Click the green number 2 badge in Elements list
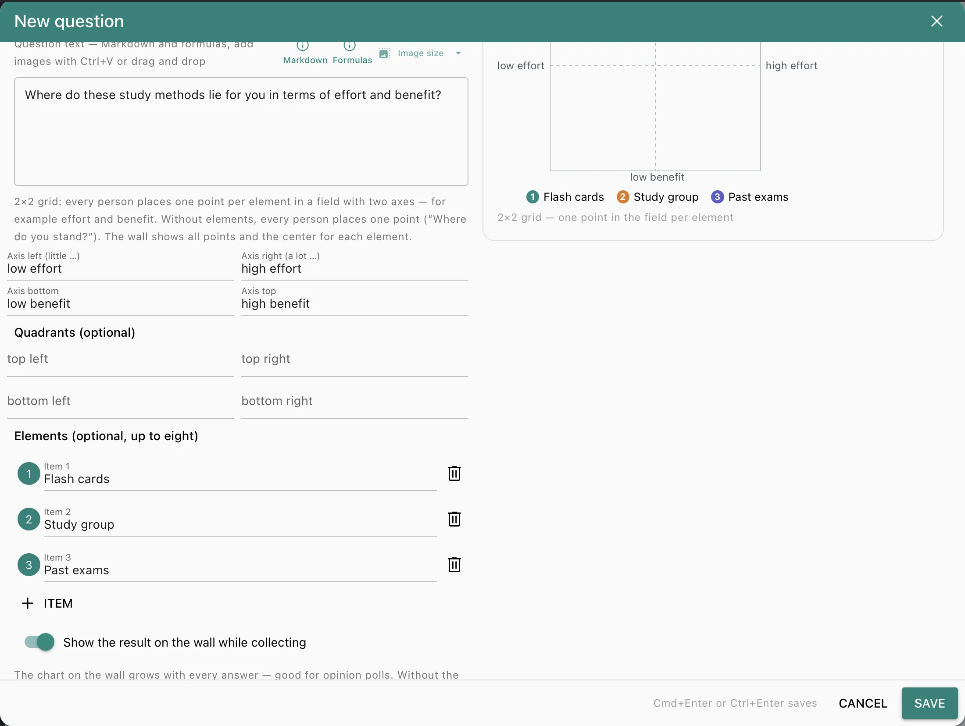Viewport: 965px width, 726px height. tap(29, 519)
